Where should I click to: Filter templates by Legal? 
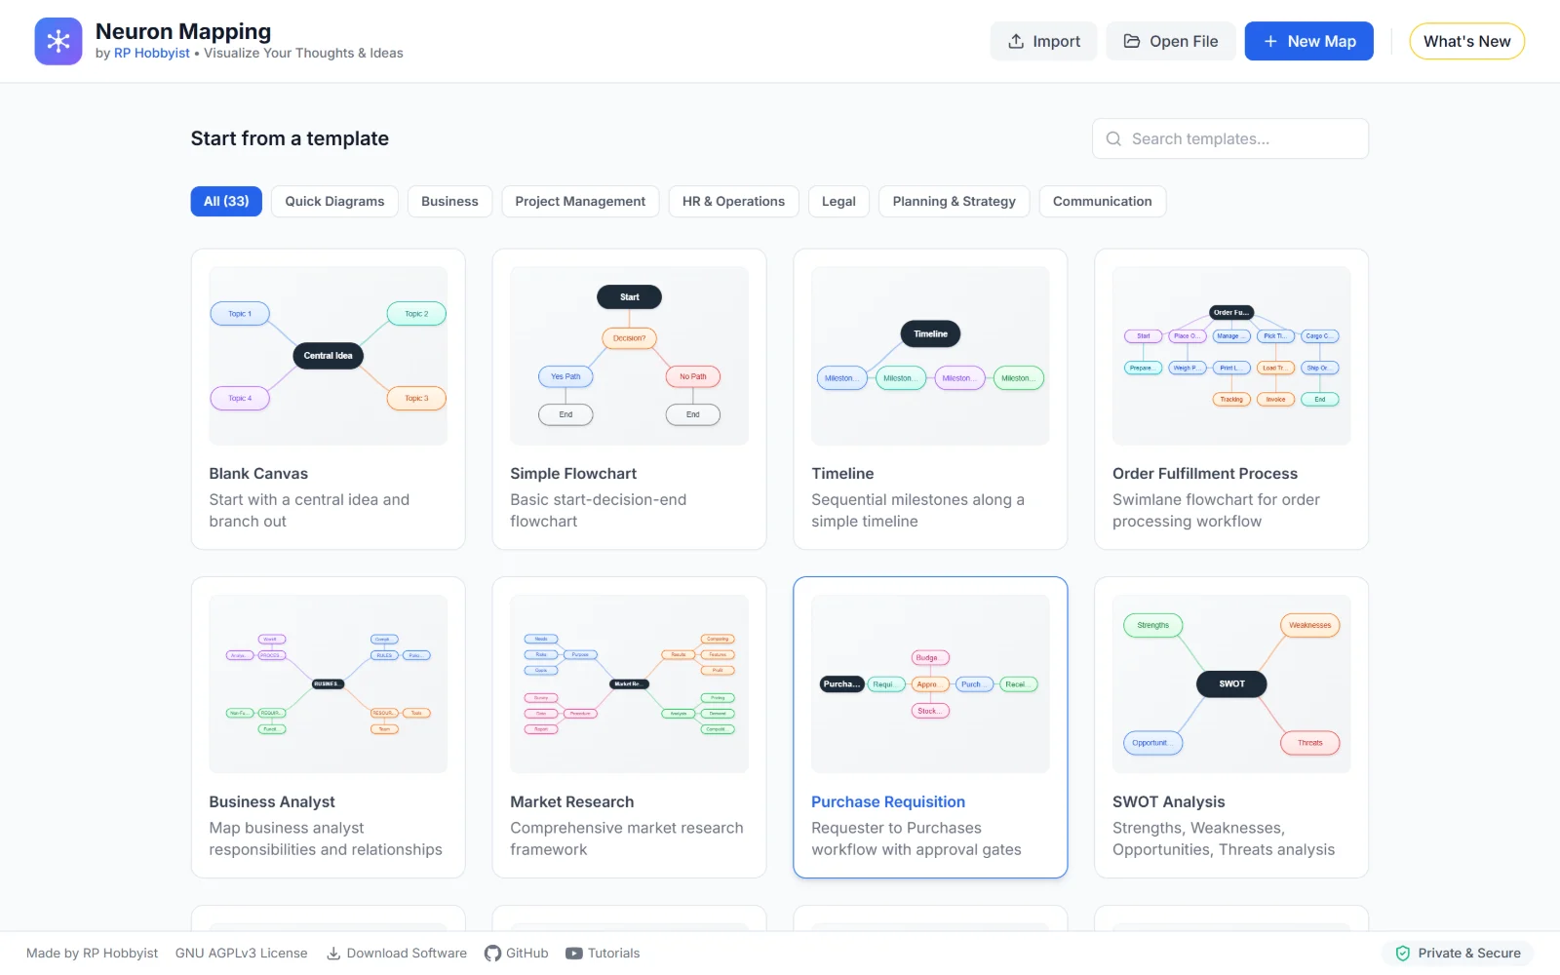click(x=838, y=201)
